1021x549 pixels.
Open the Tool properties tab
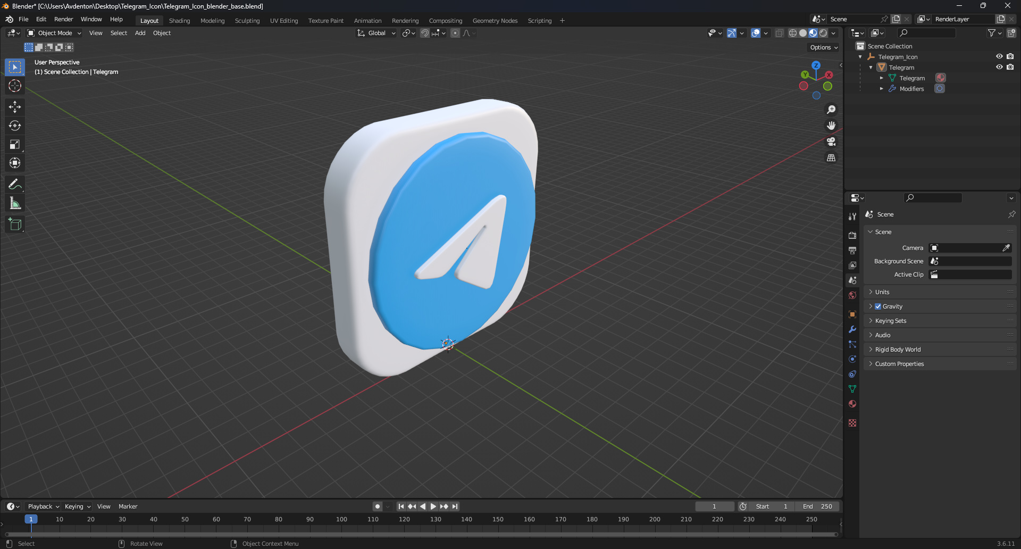[x=852, y=217]
